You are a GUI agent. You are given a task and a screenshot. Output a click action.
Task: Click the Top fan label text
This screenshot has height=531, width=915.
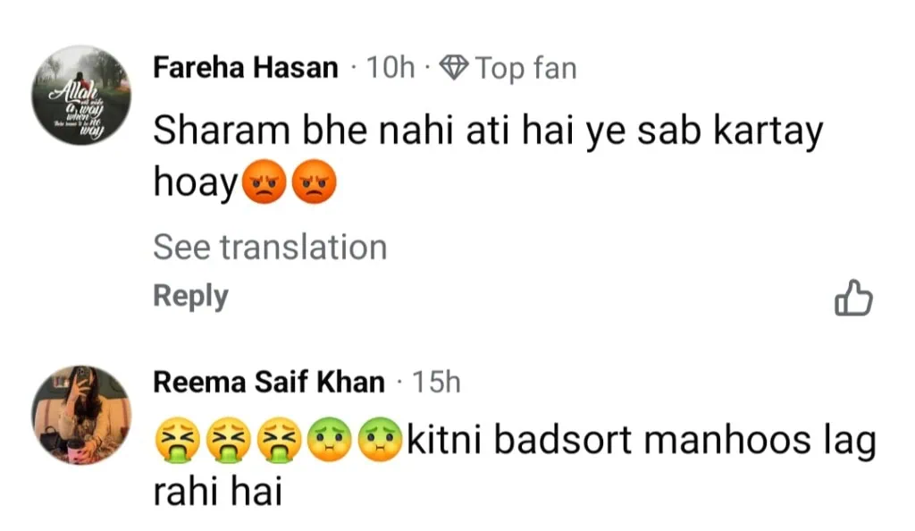pyautogui.click(x=525, y=67)
